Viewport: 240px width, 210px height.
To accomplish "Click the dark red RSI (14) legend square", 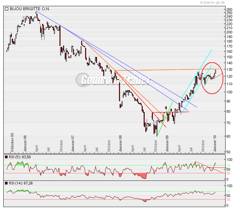I will [6, 183].
